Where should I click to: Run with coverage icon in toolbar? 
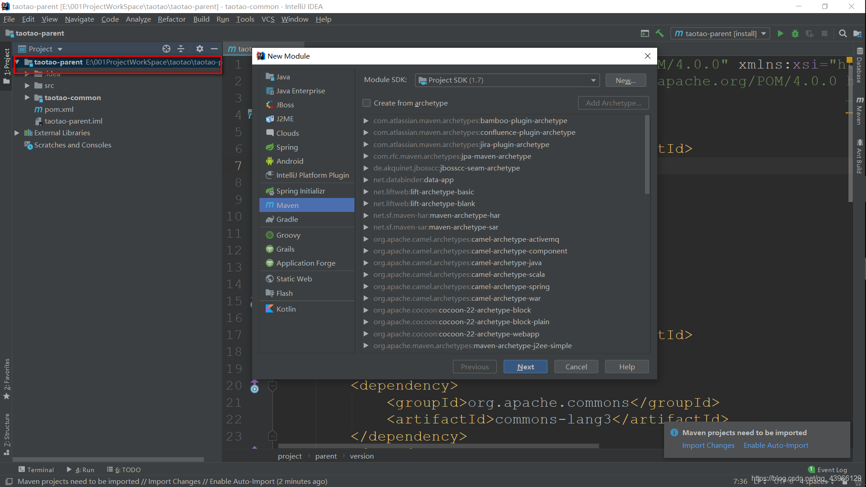click(x=810, y=33)
